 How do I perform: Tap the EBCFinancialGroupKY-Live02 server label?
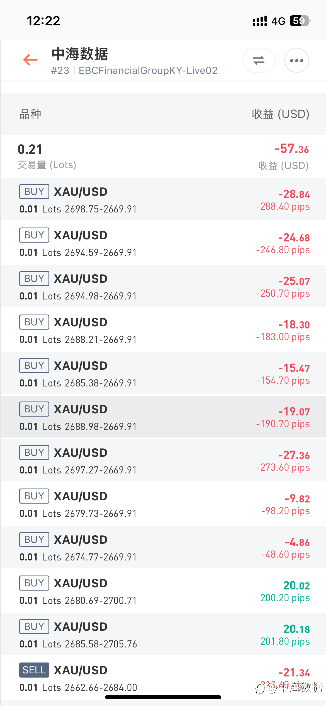148,71
